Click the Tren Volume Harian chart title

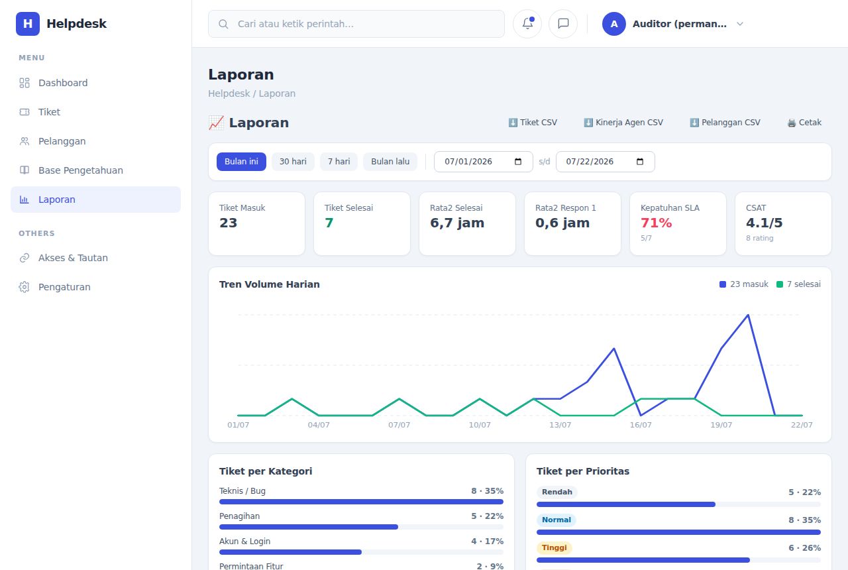click(x=270, y=284)
